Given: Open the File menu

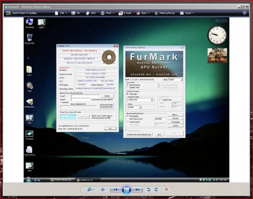Looking at the screenshot, I should click(x=61, y=13).
